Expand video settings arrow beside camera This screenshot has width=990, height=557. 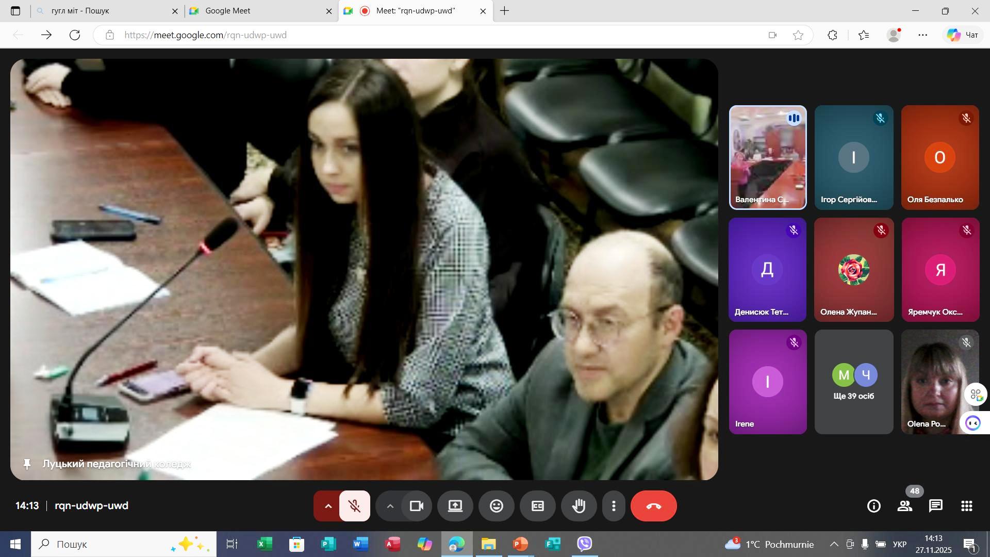click(390, 506)
